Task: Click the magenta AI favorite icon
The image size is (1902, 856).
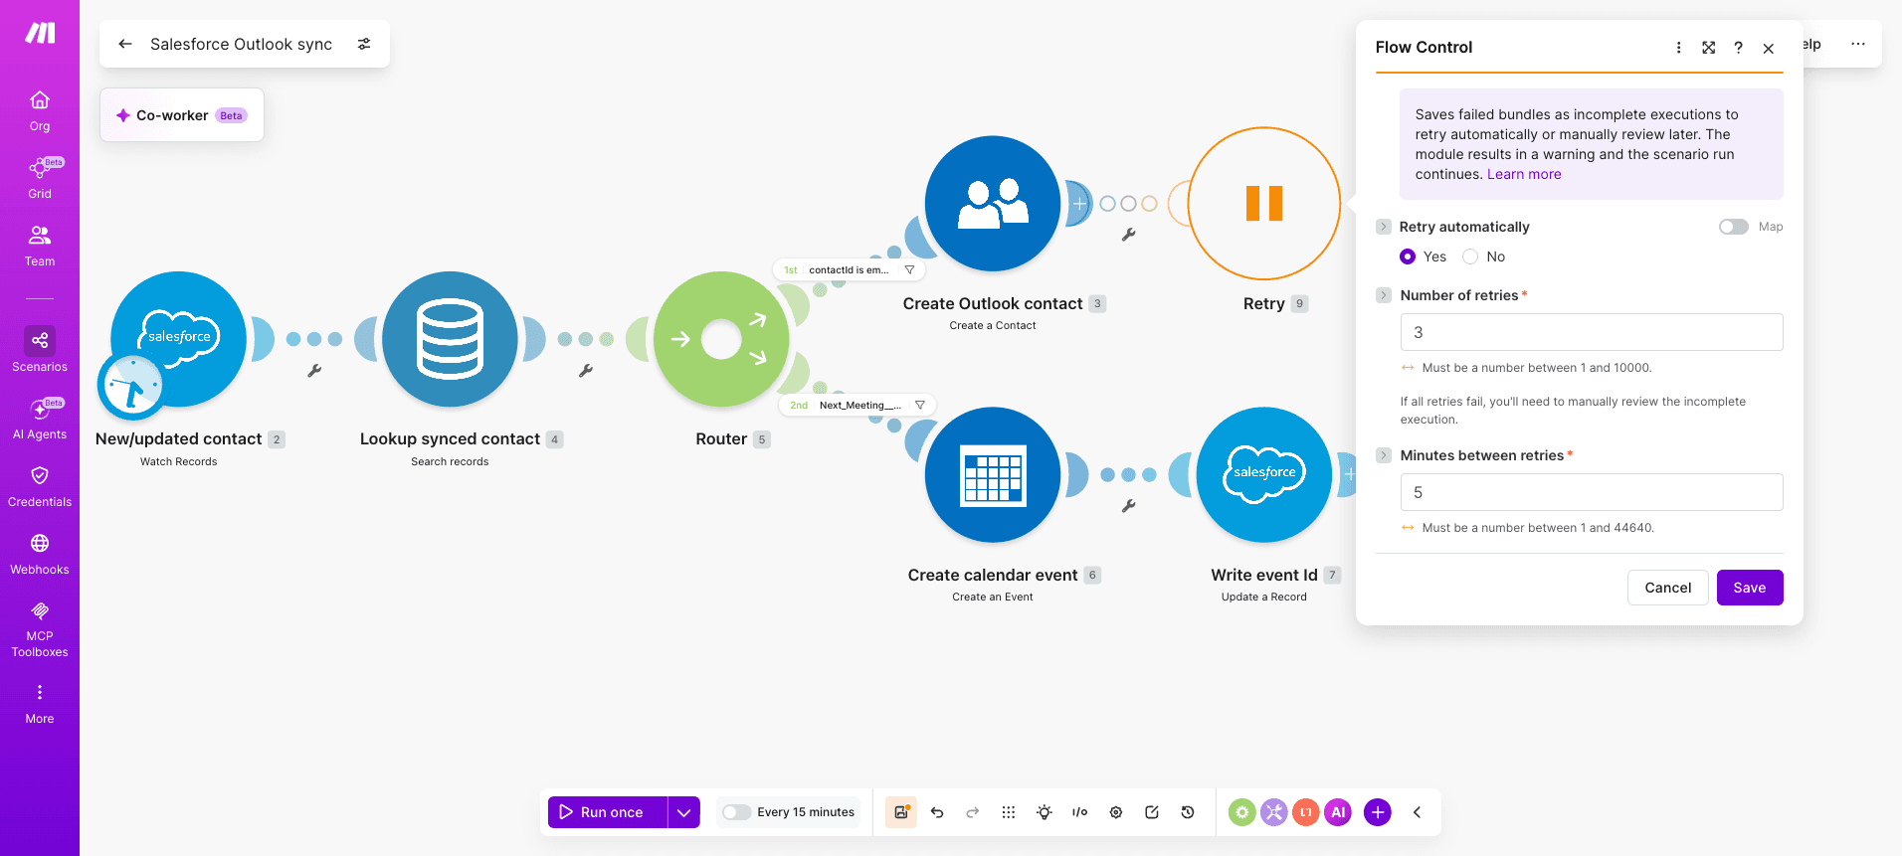Action: coord(1338,812)
